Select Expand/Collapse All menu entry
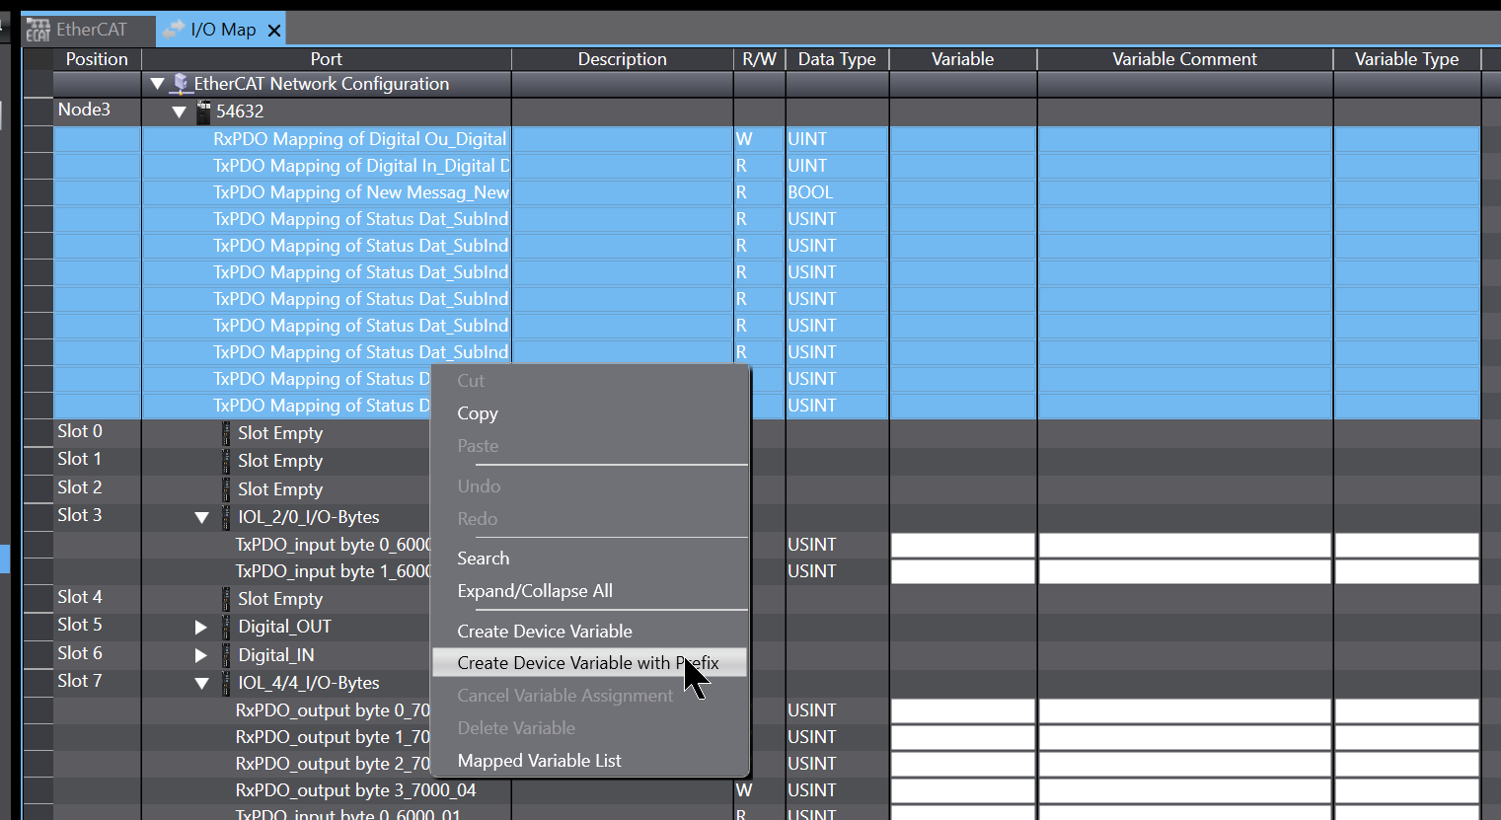 [590, 591]
